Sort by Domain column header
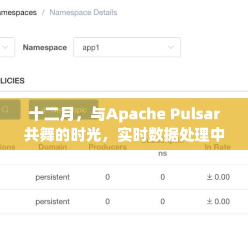 pos(53,147)
